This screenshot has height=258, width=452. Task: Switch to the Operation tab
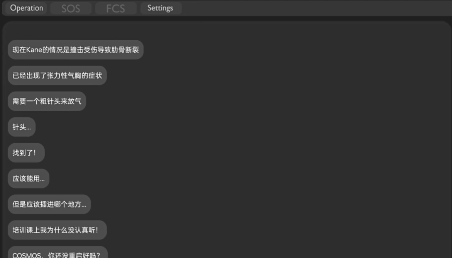(26, 8)
